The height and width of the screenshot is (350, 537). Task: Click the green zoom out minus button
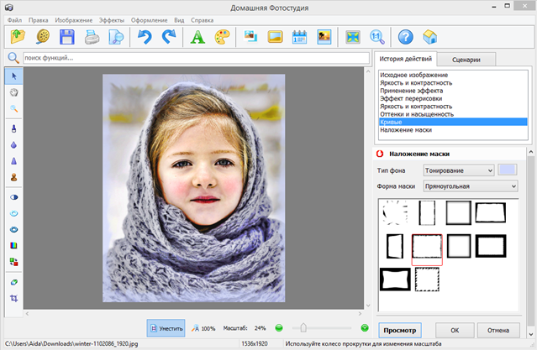(x=279, y=328)
